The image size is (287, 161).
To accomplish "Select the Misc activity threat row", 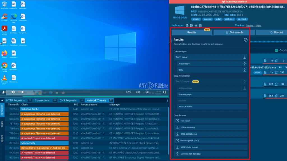I will point(44,143).
